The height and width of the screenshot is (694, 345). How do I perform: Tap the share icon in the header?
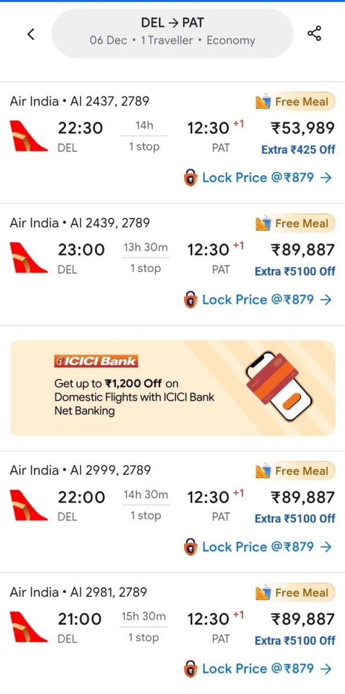pyautogui.click(x=314, y=34)
